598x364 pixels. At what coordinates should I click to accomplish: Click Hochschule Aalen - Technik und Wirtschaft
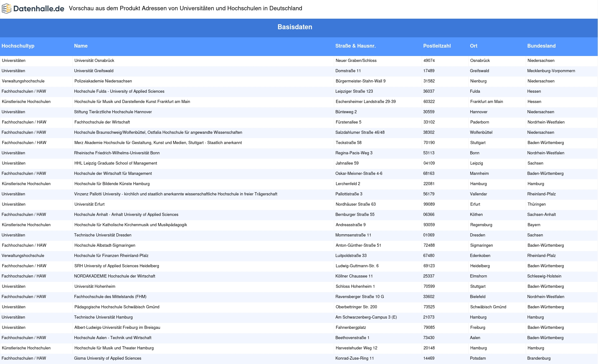click(x=113, y=338)
